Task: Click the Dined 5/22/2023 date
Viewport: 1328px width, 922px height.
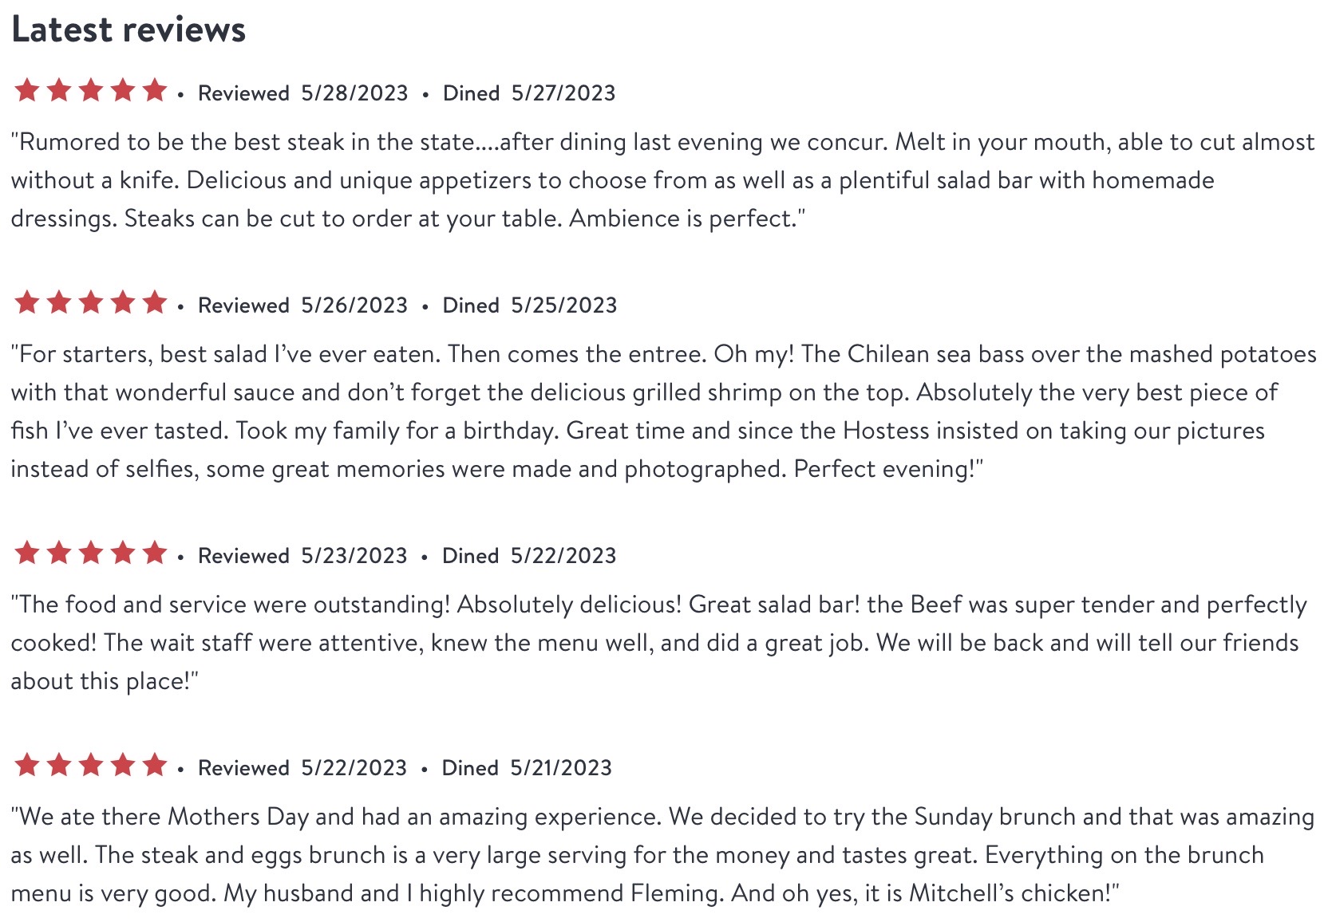Action: coord(529,556)
